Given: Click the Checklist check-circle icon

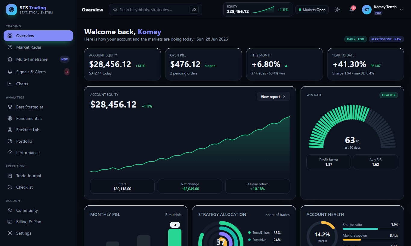Looking at the screenshot, I should point(10,187).
